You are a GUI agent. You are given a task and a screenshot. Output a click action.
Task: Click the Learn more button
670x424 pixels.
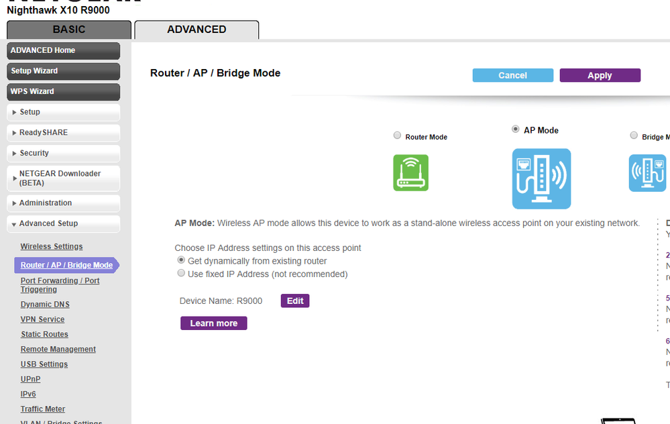[x=214, y=323]
